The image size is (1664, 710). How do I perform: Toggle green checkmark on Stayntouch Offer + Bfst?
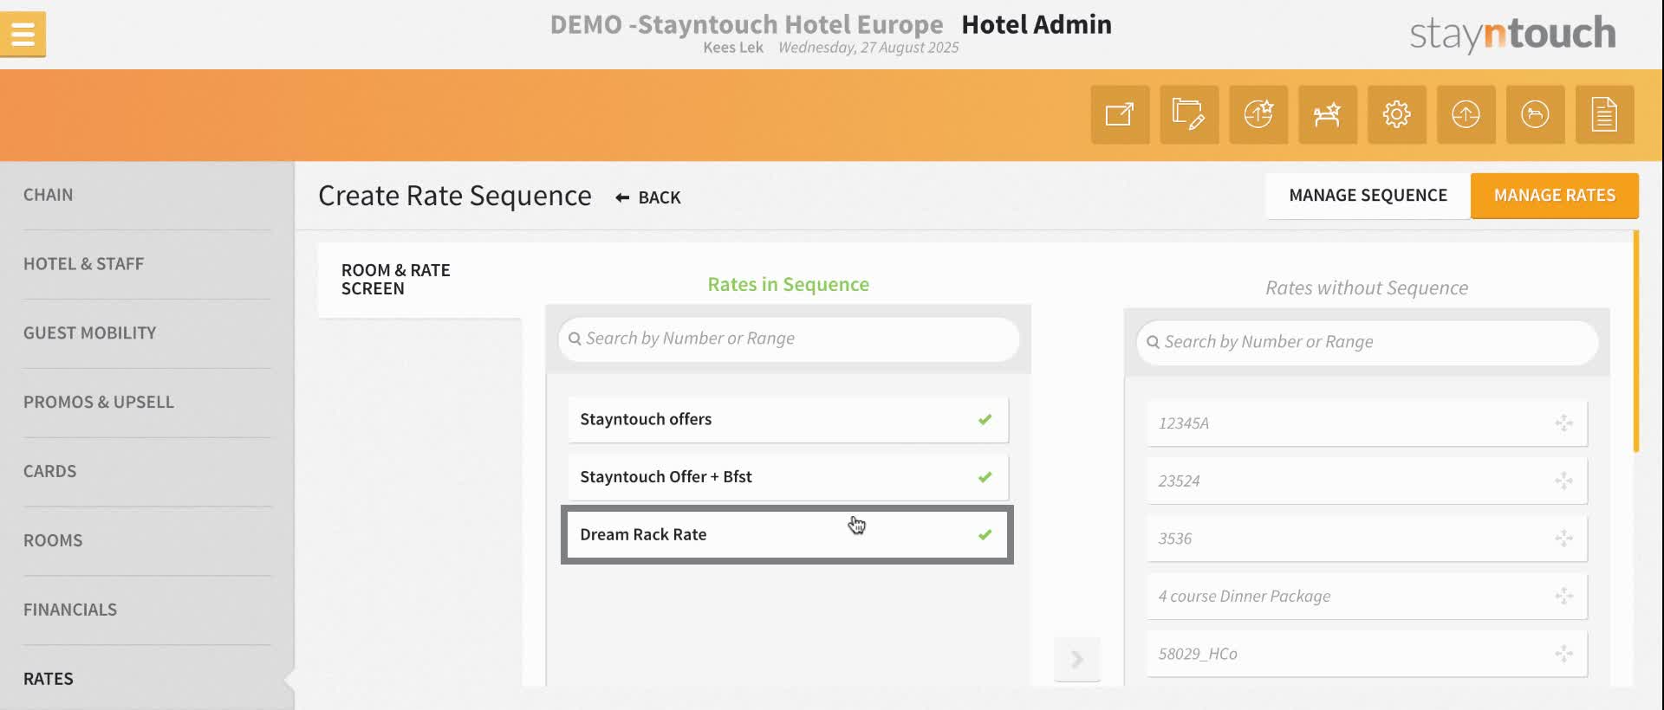point(985,477)
